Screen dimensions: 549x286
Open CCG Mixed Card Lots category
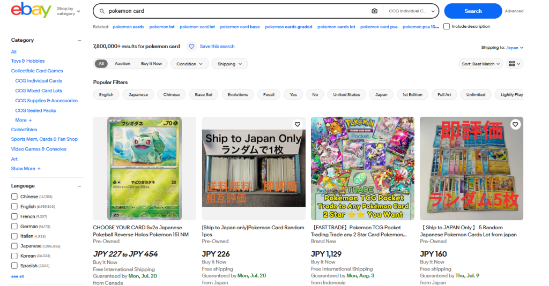point(39,91)
